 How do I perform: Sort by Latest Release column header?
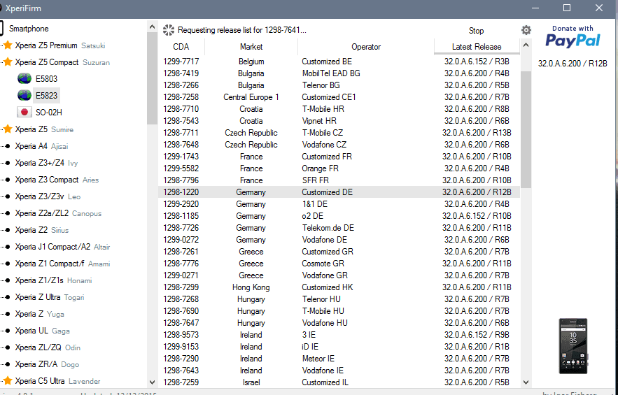point(477,46)
